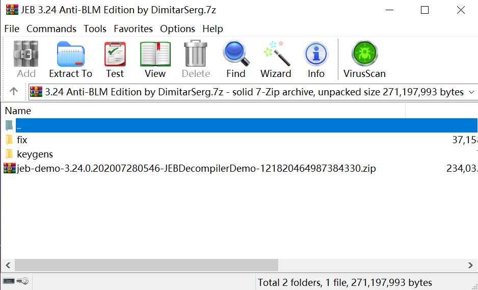This screenshot has height=290, width=478.
Task: Click the horizontal scrollbar left arrow
Action: click(8, 265)
